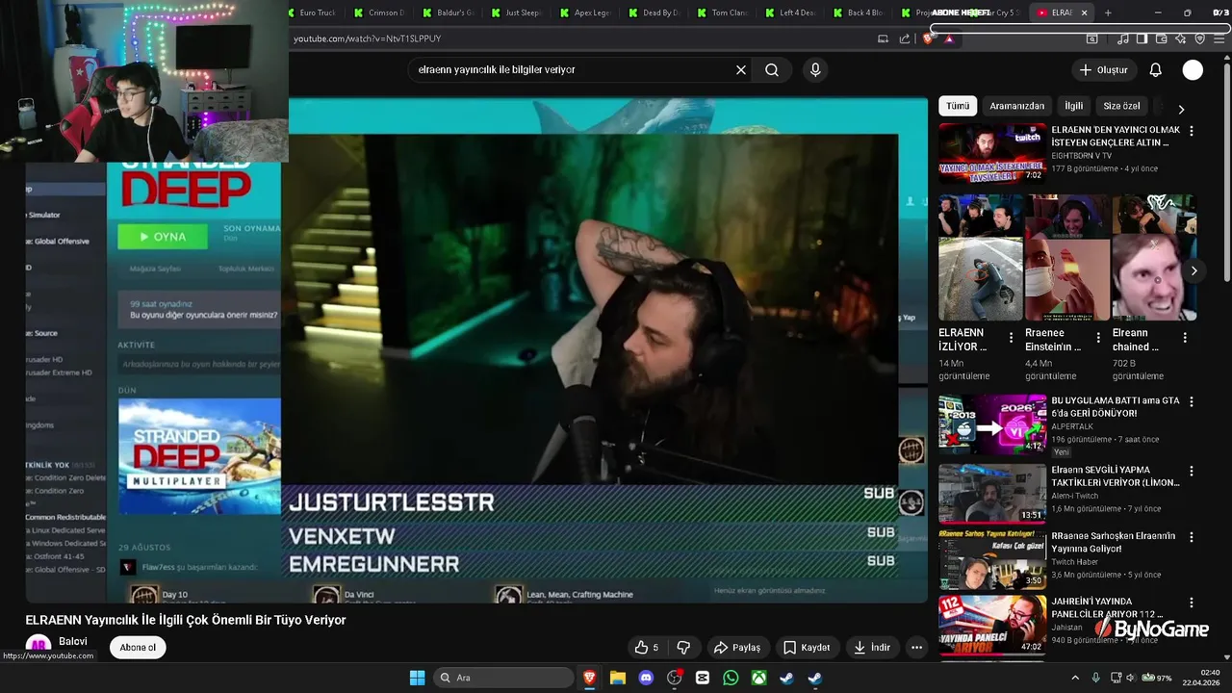The width and height of the screenshot is (1232, 693).
Task: Select the İlgili filter chip
Action: (x=1074, y=106)
